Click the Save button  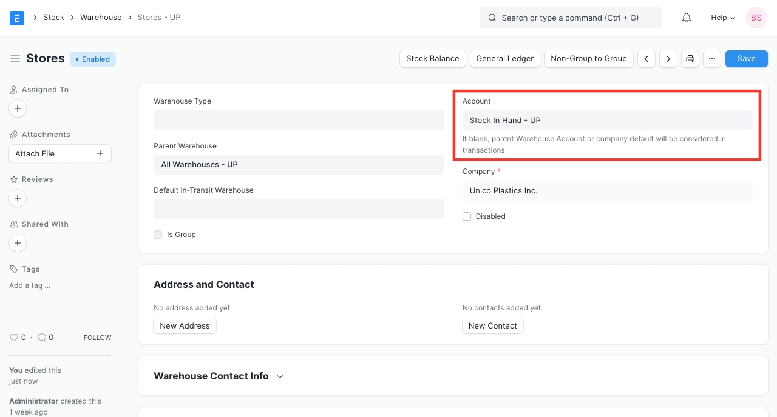tap(746, 59)
